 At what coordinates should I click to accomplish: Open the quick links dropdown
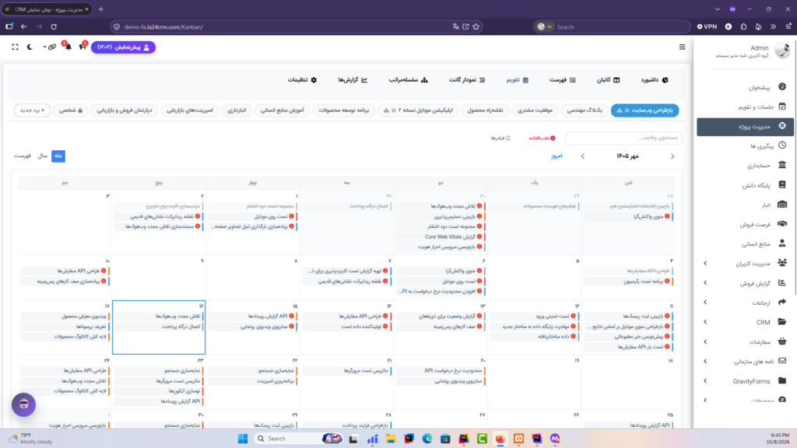coord(50,47)
